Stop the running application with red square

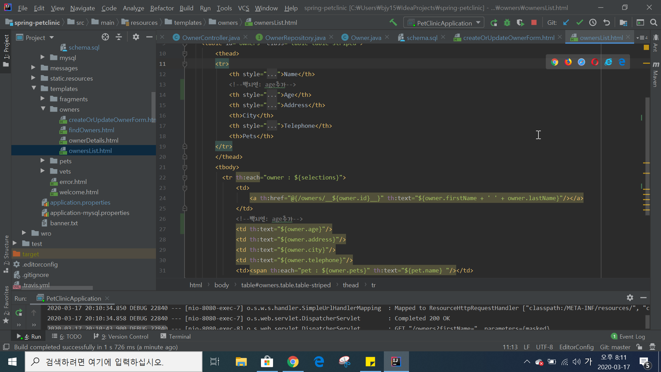[x=534, y=23]
